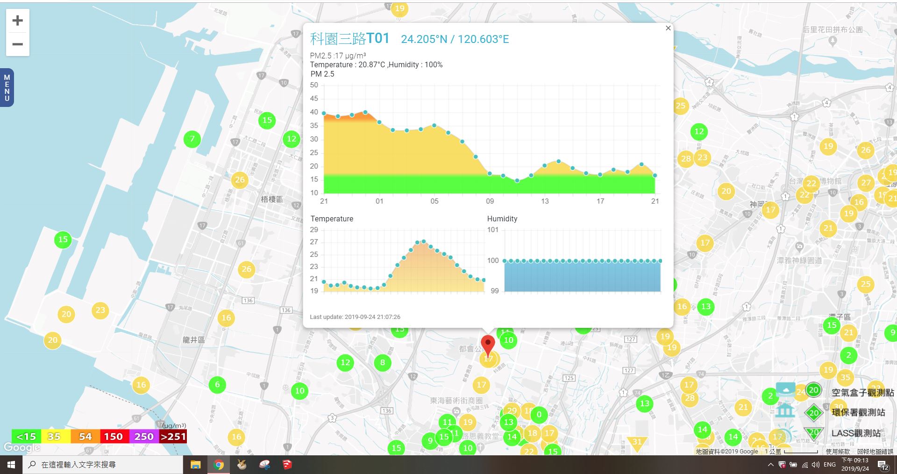Click the 空氣盒子觀測點 legend label
The height and width of the screenshot is (474, 897).
862,392
